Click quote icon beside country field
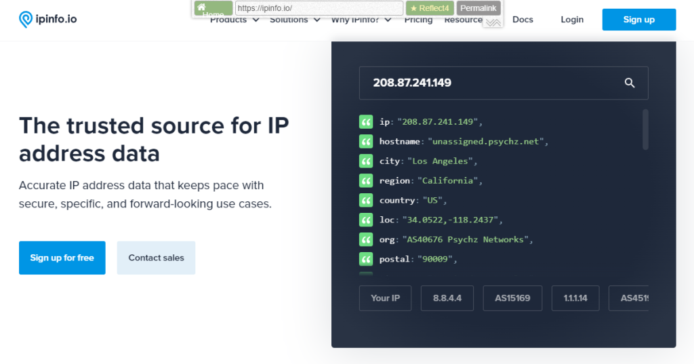Image resolution: width=694 pixels, height=364 pixels. point(366,200)
